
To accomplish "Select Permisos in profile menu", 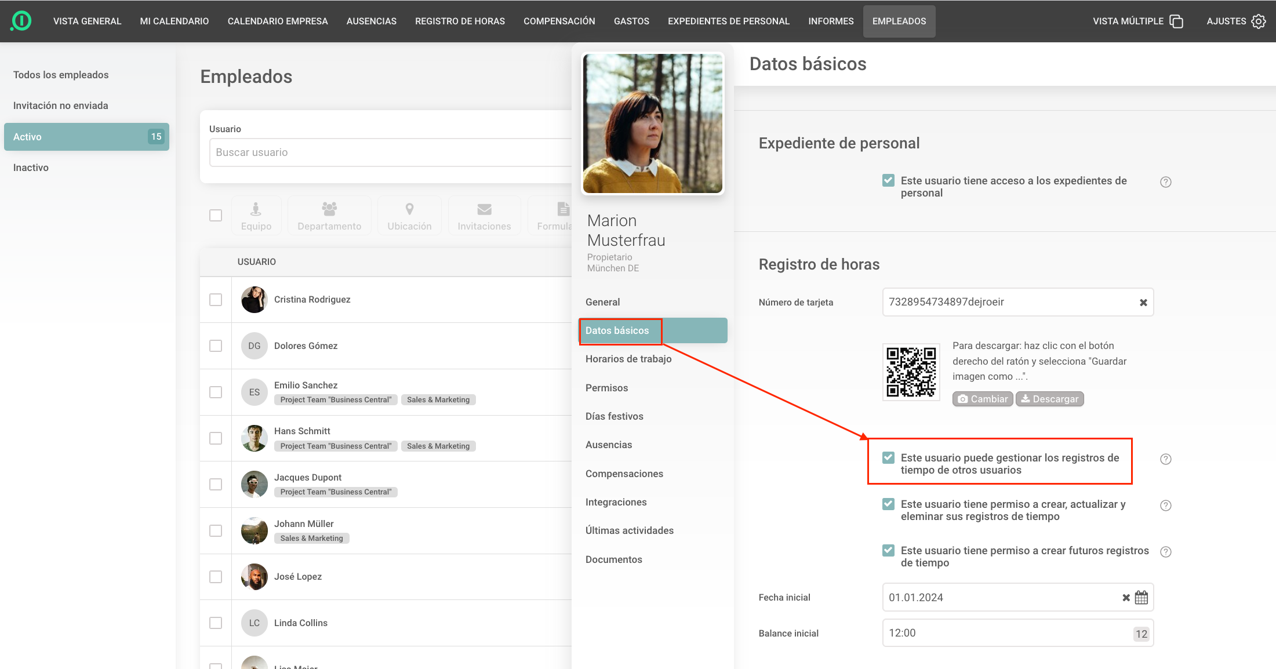I will coord(653,388).
